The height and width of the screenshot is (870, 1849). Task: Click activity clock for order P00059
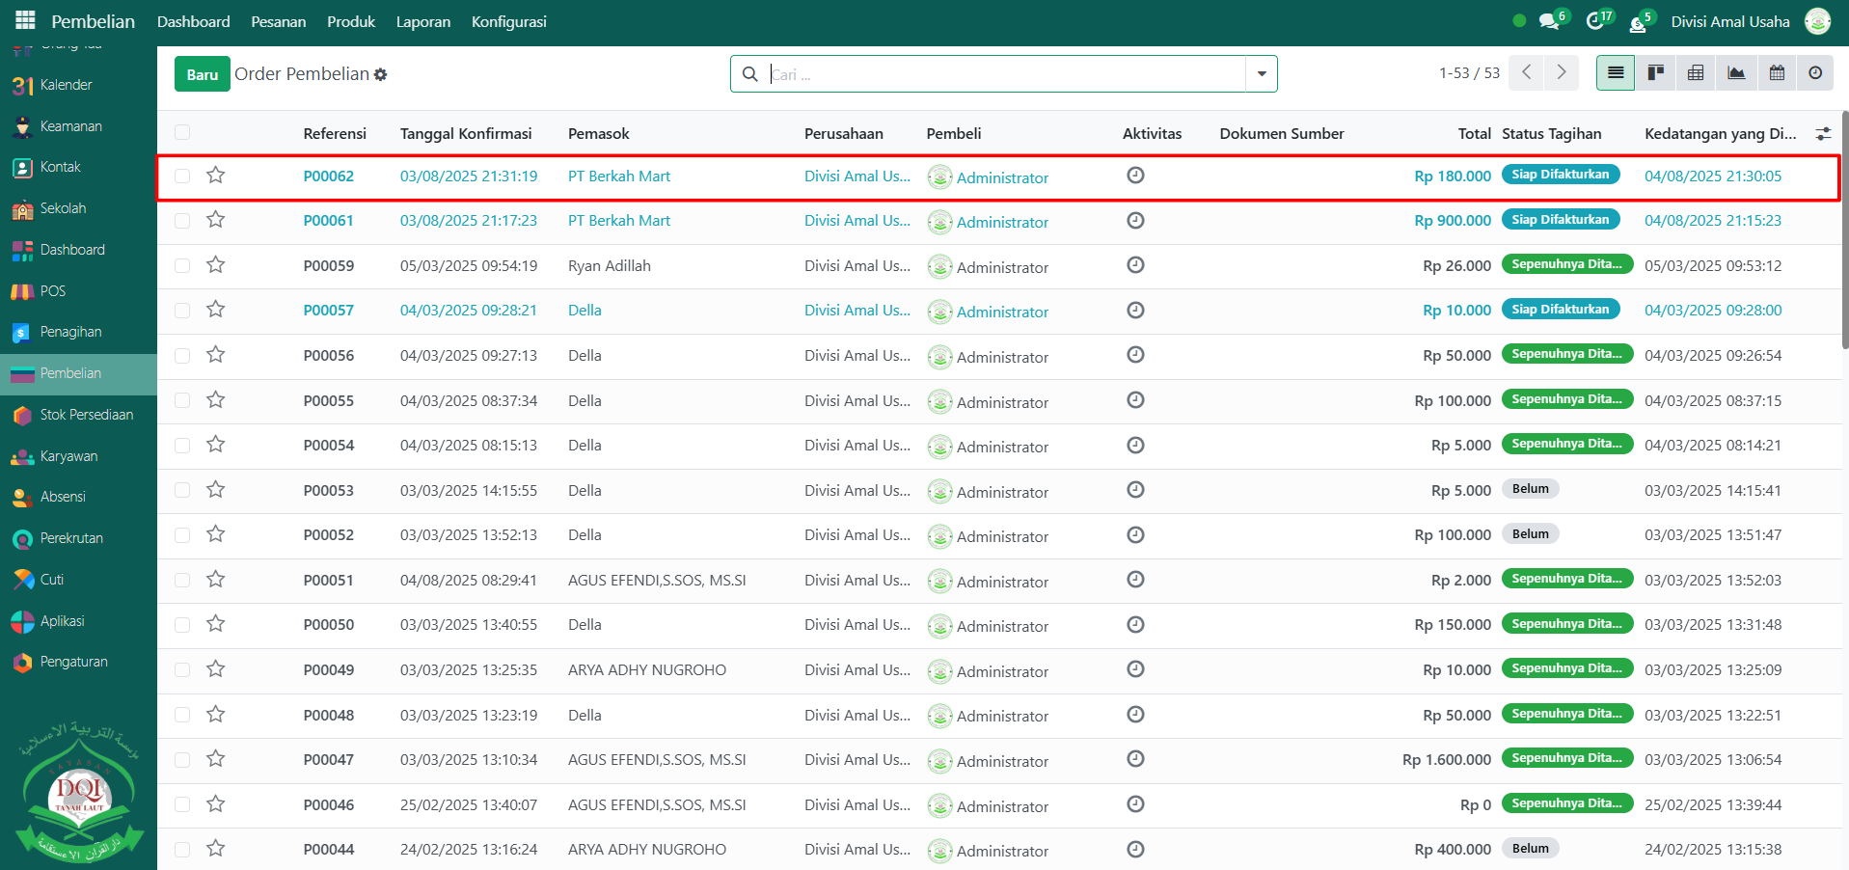(x=1135, y=265)
